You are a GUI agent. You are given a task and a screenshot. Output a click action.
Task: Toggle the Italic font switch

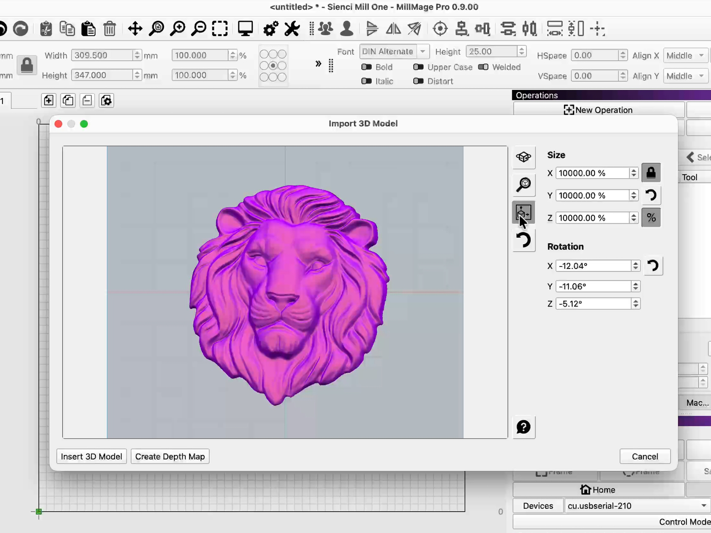tap(366, 81)
